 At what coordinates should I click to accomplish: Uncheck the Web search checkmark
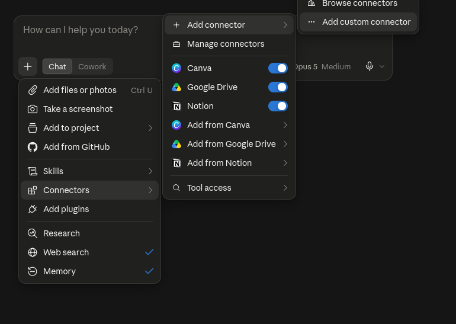click(149, 252)
